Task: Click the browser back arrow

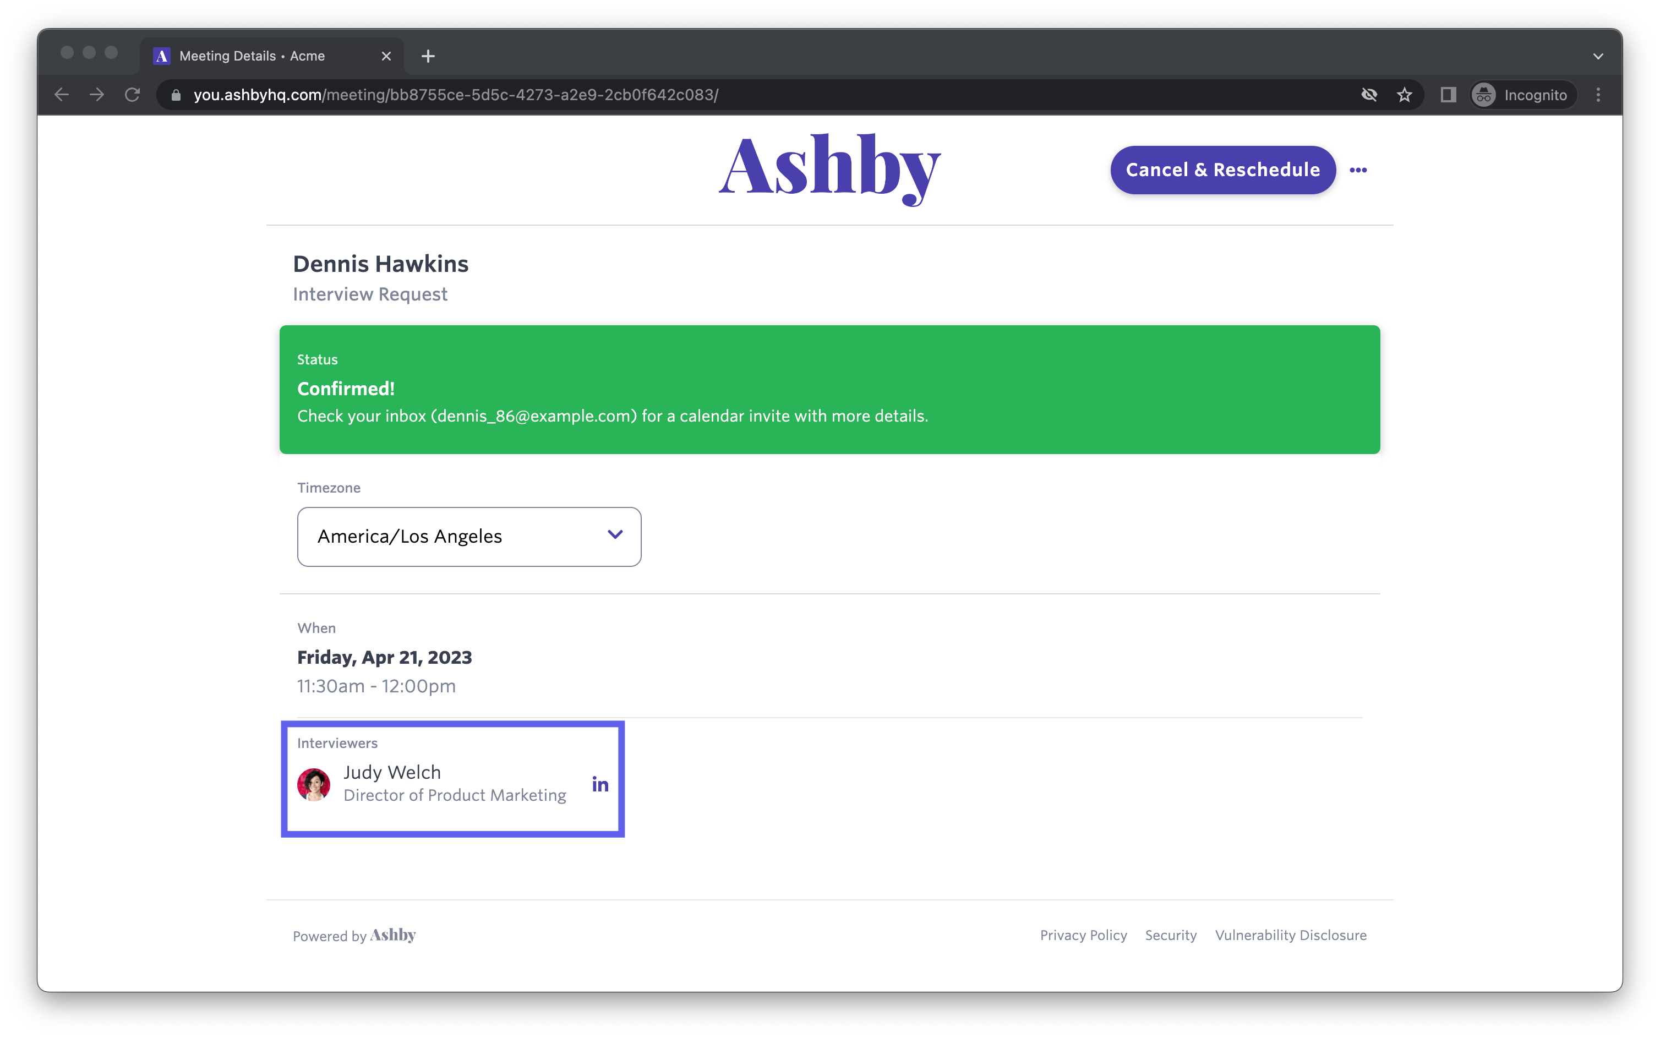Action: [62, 95]
